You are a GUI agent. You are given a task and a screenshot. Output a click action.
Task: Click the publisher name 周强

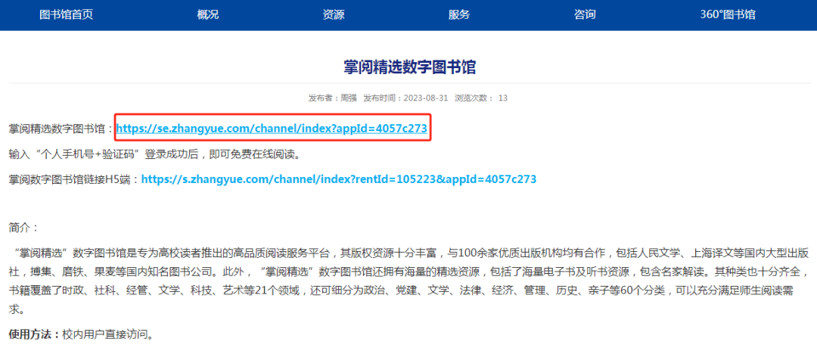pyautogui.click(x=348, y=98)
